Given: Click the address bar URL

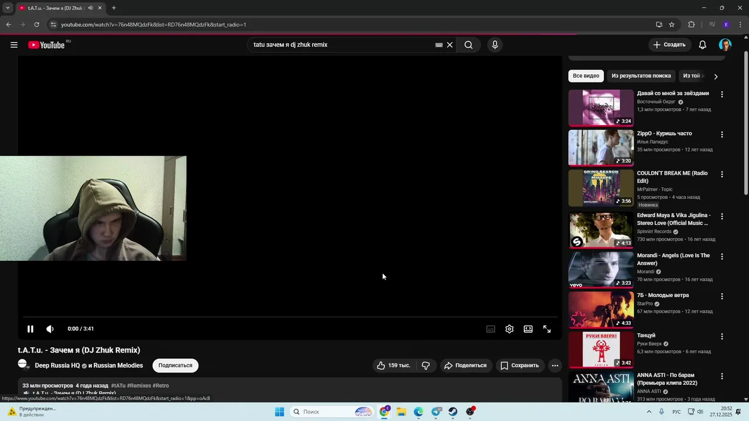Looking at the screenshot, I should (x=153, y=25).
